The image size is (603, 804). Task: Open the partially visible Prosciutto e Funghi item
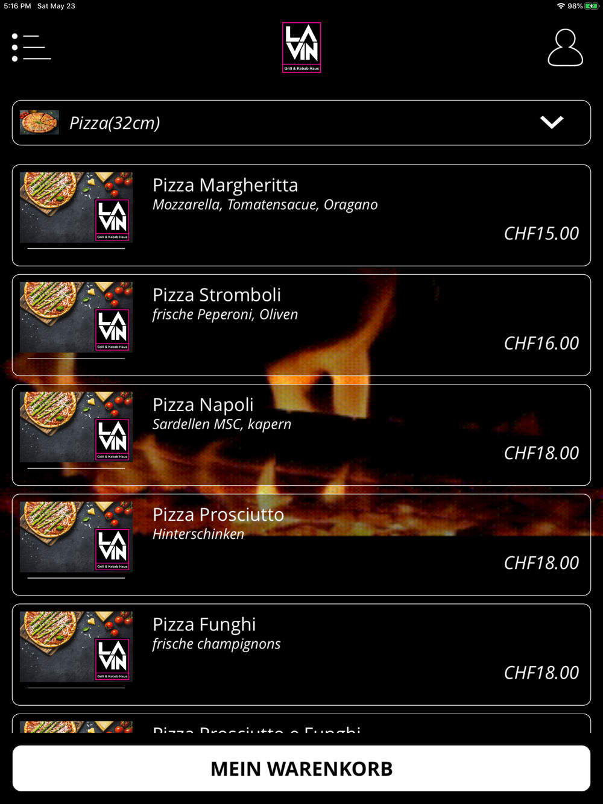point(301,724)
